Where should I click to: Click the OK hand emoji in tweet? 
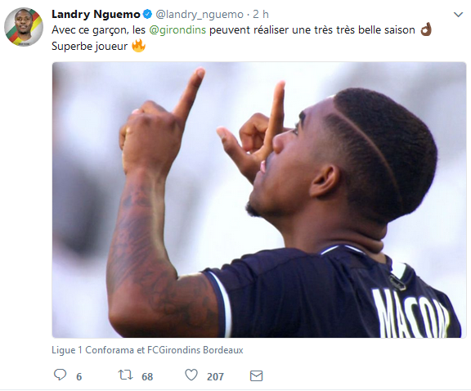coord(426,29)
